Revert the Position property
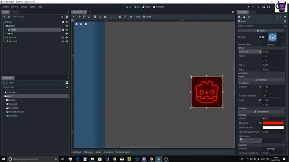This screenshot has width=289, height=162. [260, 87]
